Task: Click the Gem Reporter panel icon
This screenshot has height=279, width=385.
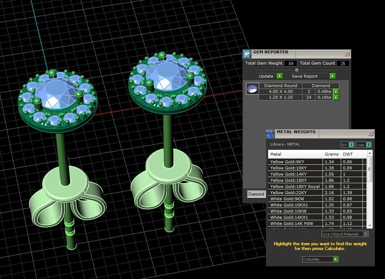Action: tap(247, 54)
